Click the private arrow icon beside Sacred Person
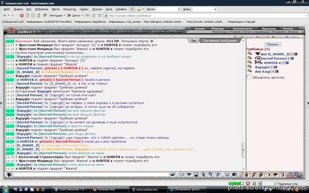The image size is (309, 193). click(x=249, y=58)
